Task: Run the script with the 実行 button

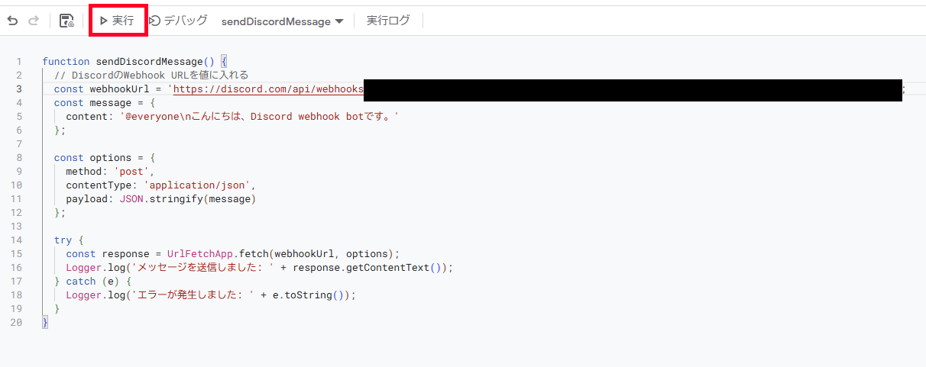Action: [x=117, y=21]
